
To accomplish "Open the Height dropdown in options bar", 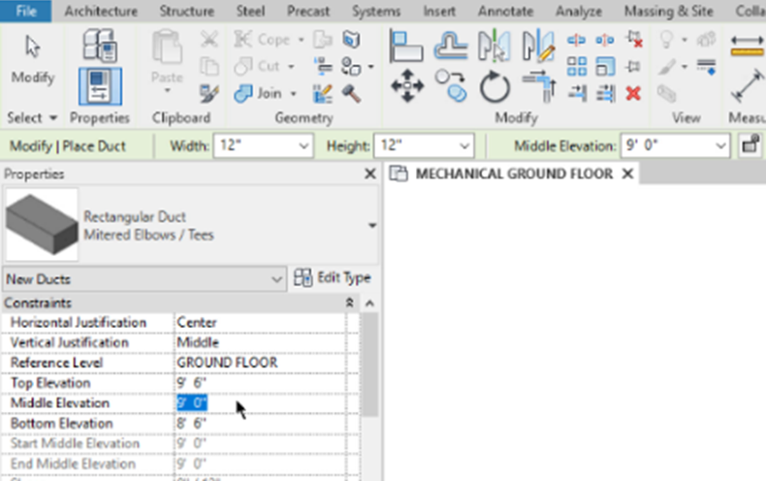I will coord(464,145).
